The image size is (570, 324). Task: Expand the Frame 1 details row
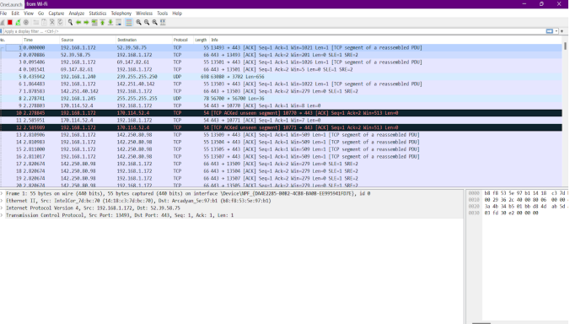coord(2,194)
